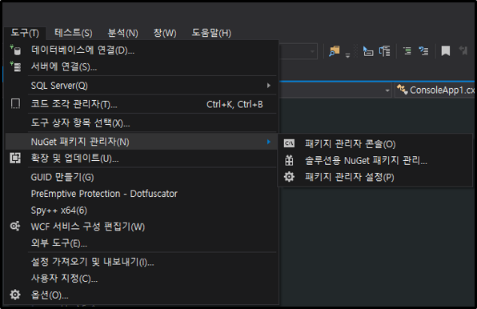Click the WCF service editor gear icon

coord(15,227)
